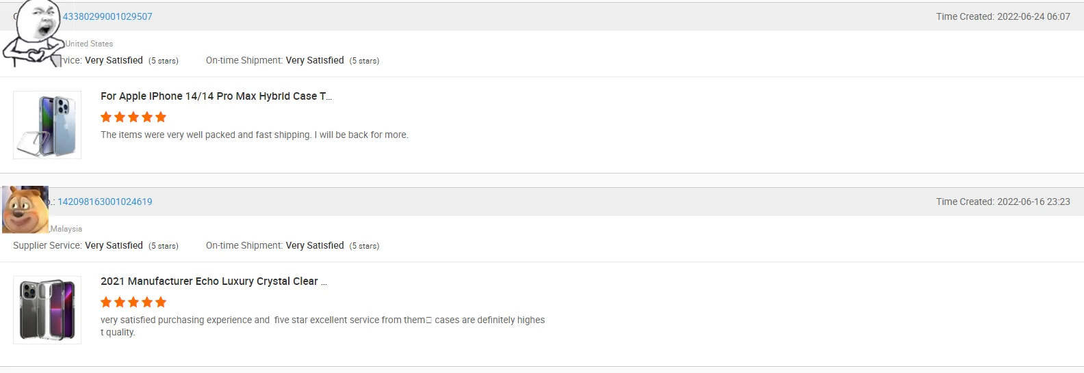
Task: Click 'Very Satisfied' service rating in United States review
Action: tap(114, 61)
